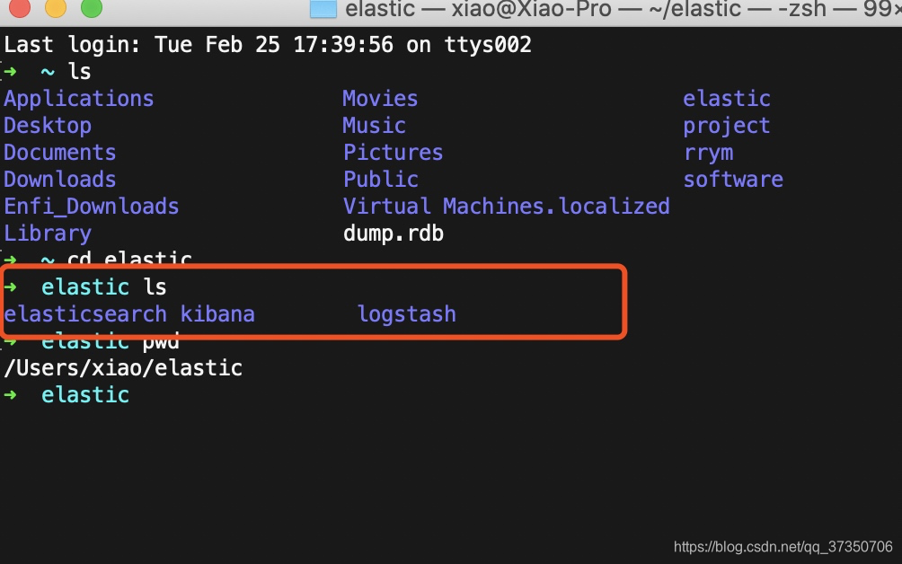
Task: Select the 'rrym' directory name
Action: [708, 153]
